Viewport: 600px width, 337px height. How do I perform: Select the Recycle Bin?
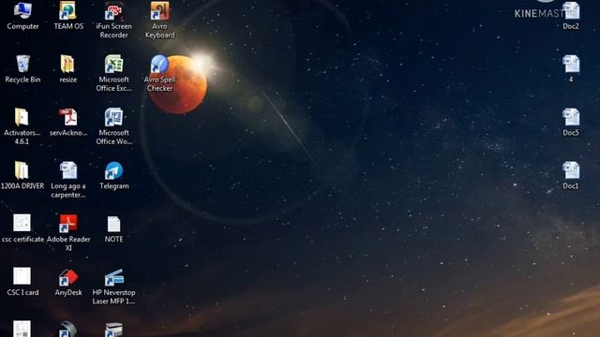click(x=22, y=68)
